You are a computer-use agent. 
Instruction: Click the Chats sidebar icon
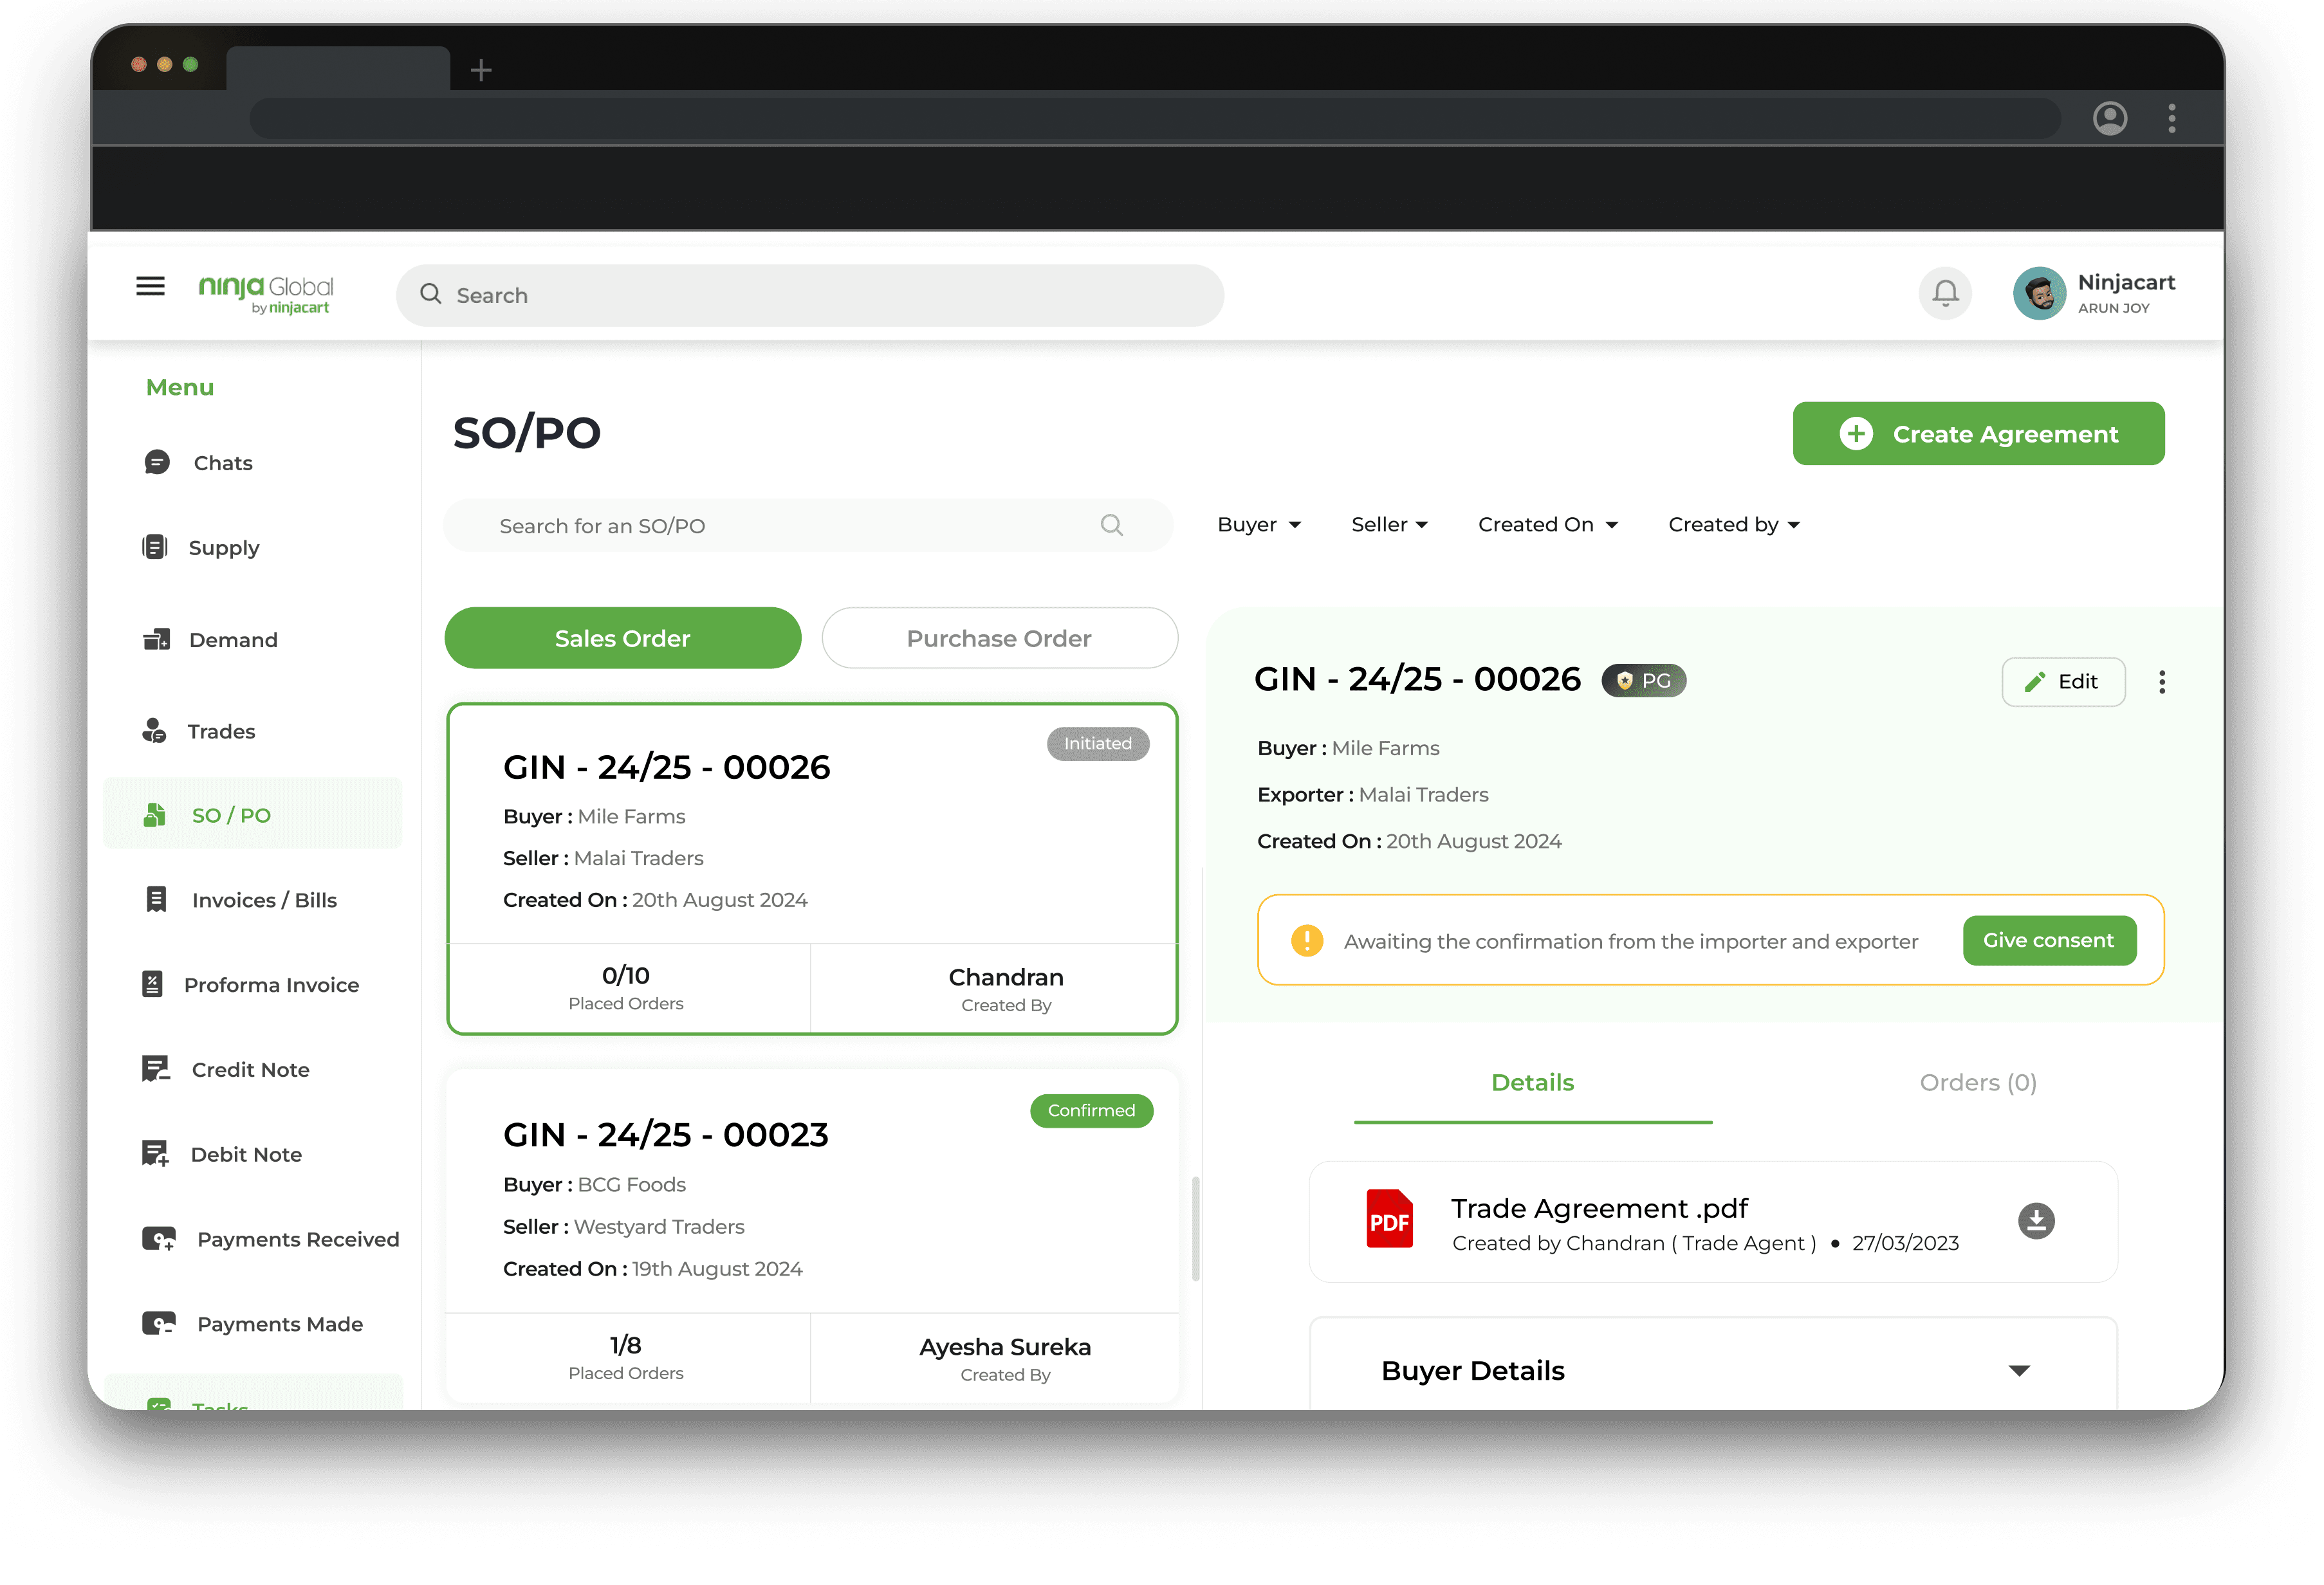tap(157, 462)
